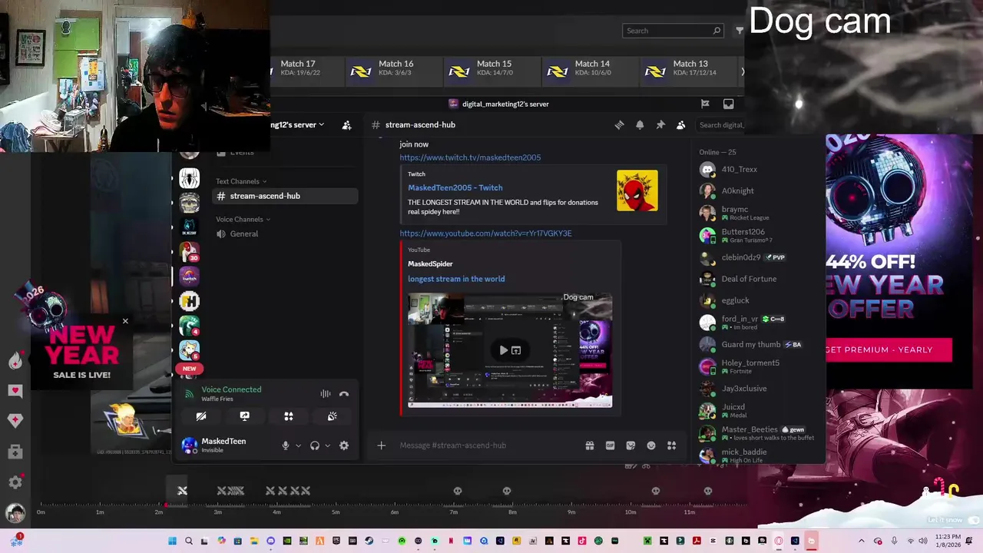Toggle noise suppression beside Voice Connected
The image size is (983, 553).
pyautogui.click(x=326, y=394)
